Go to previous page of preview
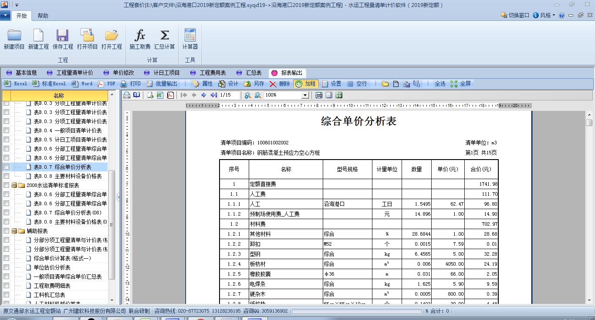595x320 pixels. click(x=194, y=95)
